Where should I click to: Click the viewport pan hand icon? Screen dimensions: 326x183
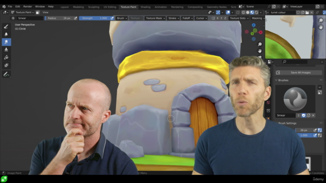tap(260, 51)
